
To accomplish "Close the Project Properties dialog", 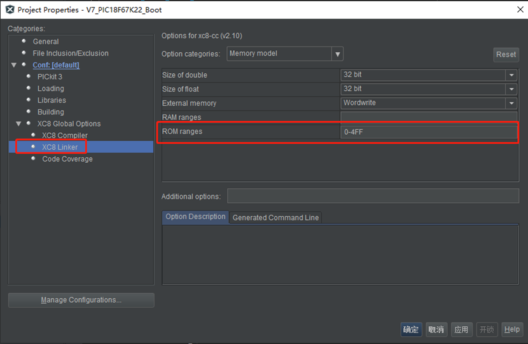I will click(x=520, y=10).
